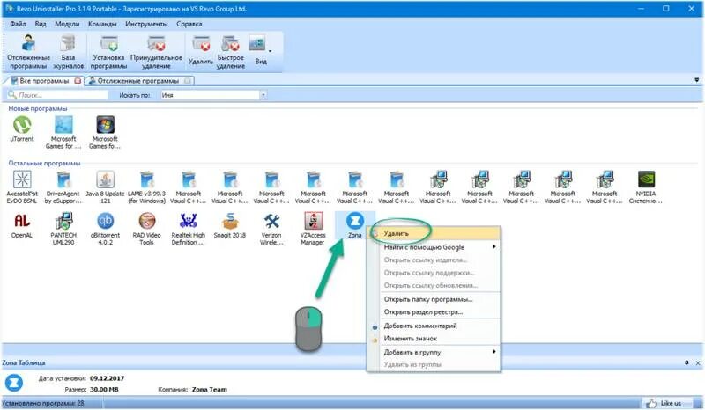This screenshot has height=410, width=705.
Task: Click the Остальные программы group header
Action: 44,163
